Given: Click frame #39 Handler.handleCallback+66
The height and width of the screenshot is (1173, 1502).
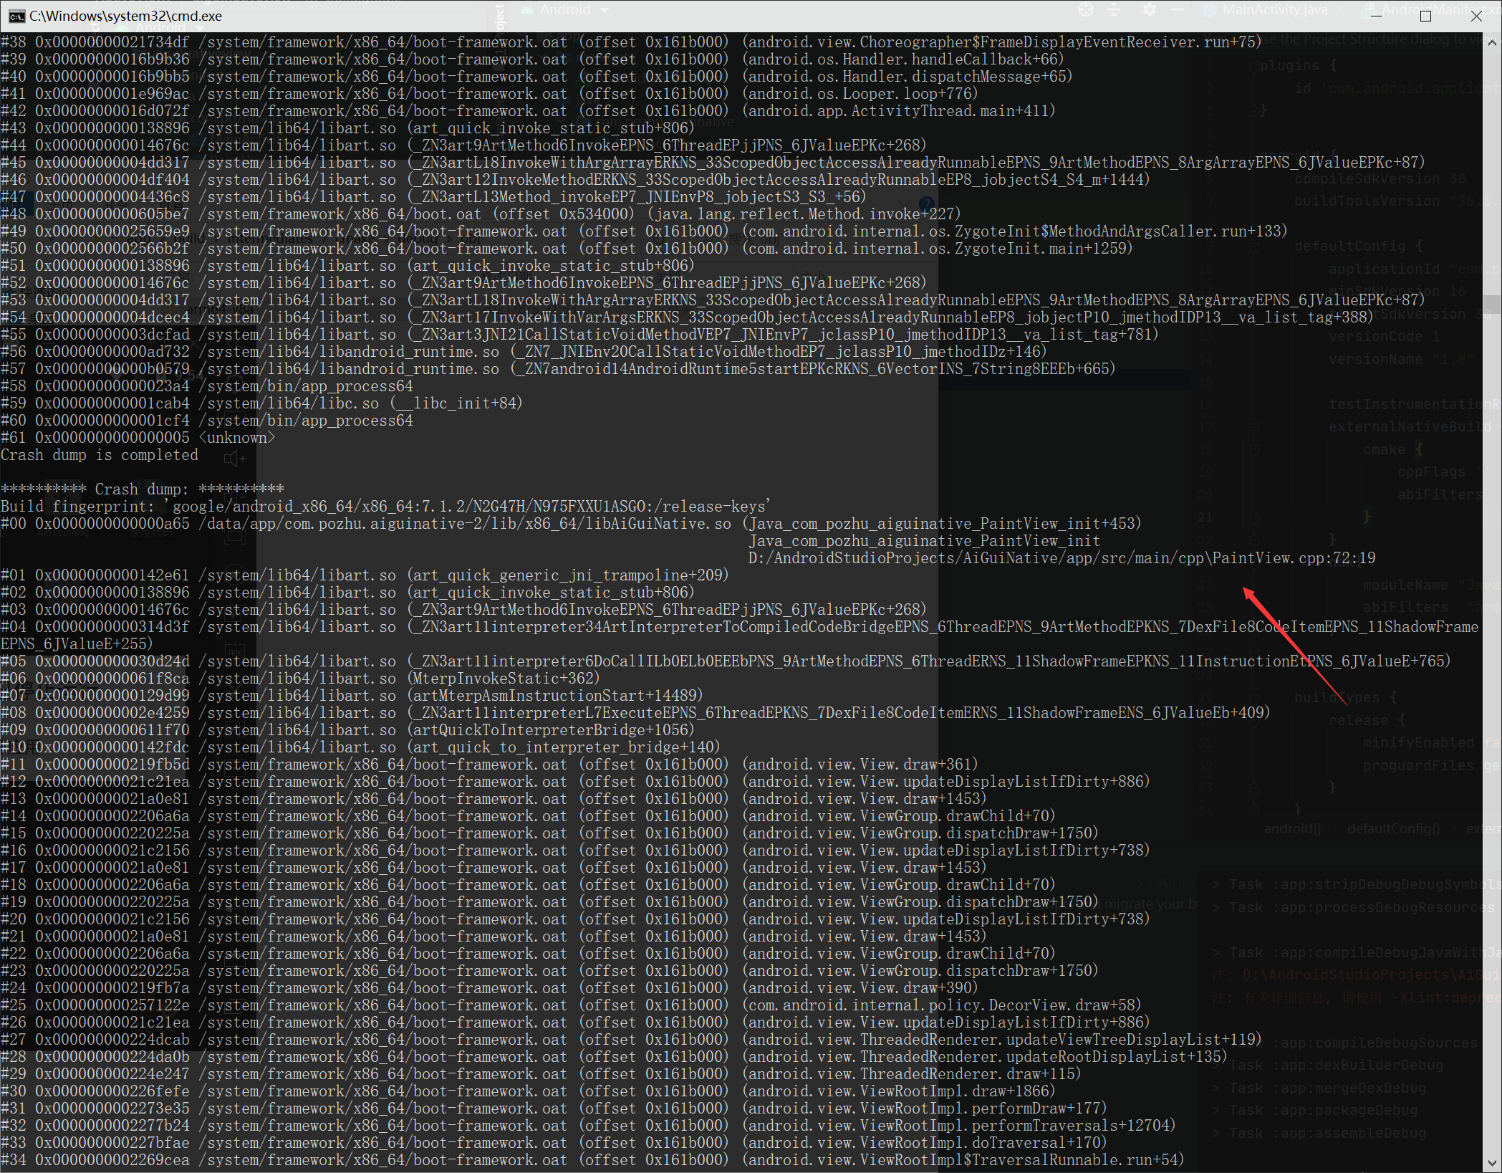Looking at the screenshot, I should coord(532,59).
